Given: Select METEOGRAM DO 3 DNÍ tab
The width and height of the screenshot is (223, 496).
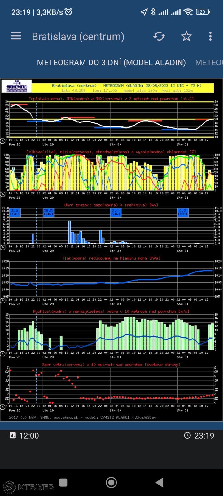Looking at the screenshot, I should tap(111, 62).
